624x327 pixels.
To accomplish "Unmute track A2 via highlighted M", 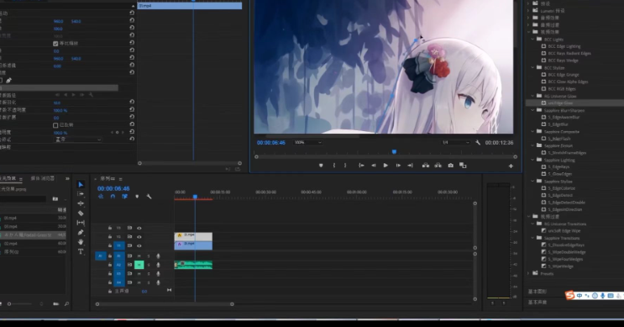I will coord(139,265).
